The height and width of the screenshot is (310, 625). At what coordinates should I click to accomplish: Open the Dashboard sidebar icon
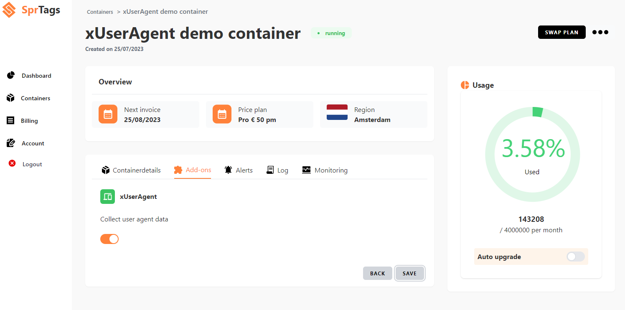(11, 75)
